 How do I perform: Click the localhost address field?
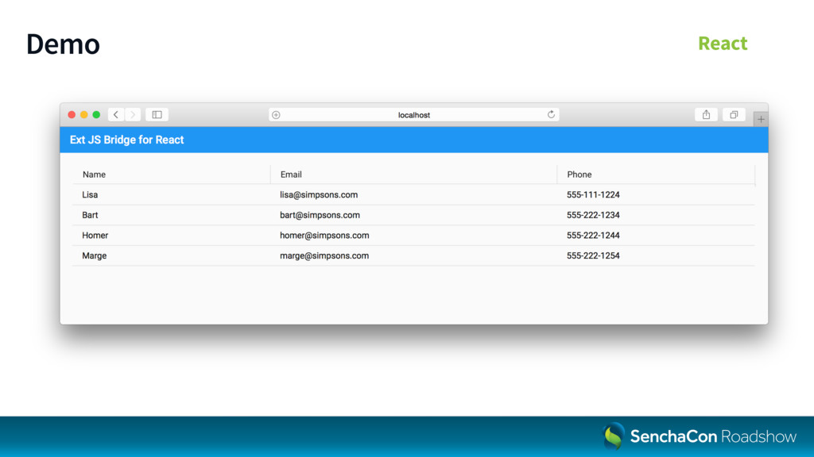(413, 115)
